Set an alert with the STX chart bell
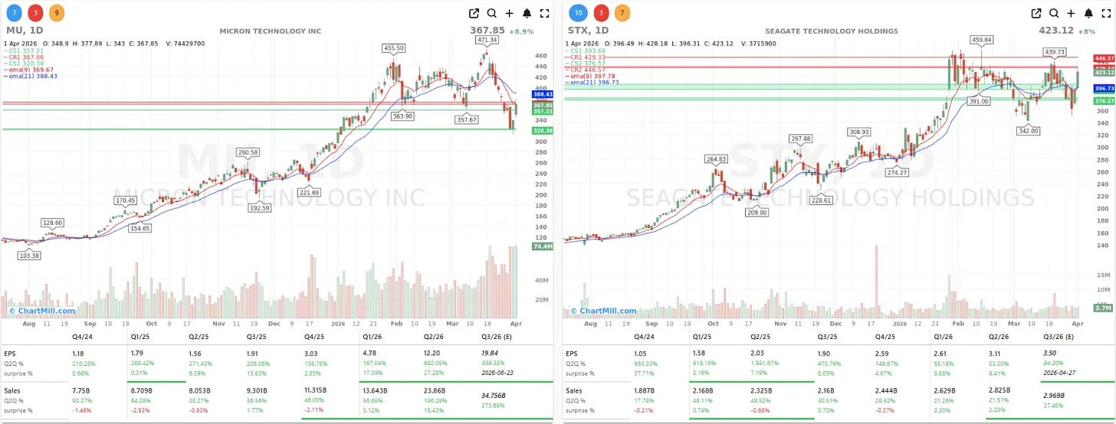The height and width of the screenshot is (424, 1116). pos(1089,13)
